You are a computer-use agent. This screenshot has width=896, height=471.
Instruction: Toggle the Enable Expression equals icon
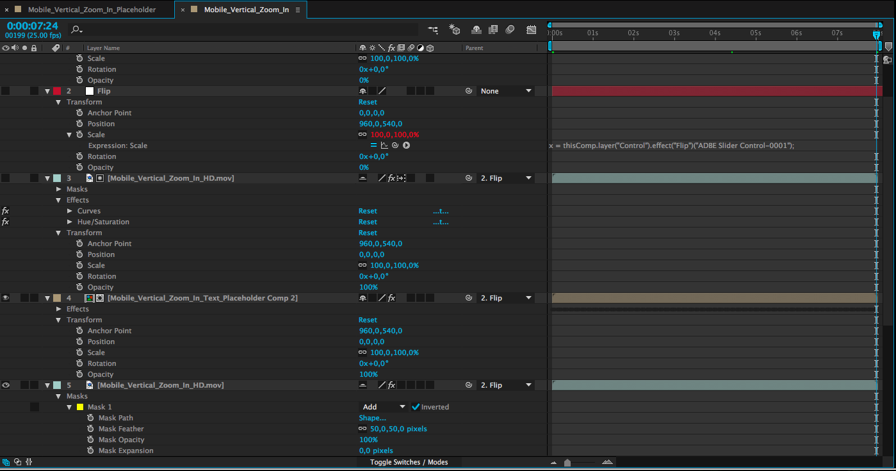374,145
